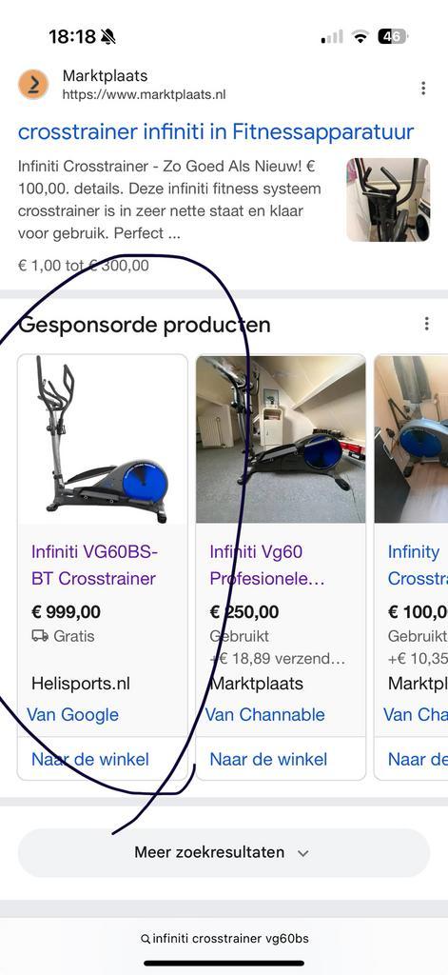Tap the battery indicator showing 46
This screenshot has width=448, height=975.
pos(393,37)
